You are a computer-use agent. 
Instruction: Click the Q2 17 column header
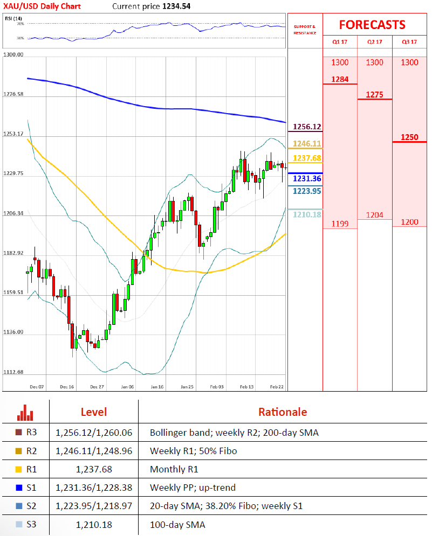(x=374, y=41)
